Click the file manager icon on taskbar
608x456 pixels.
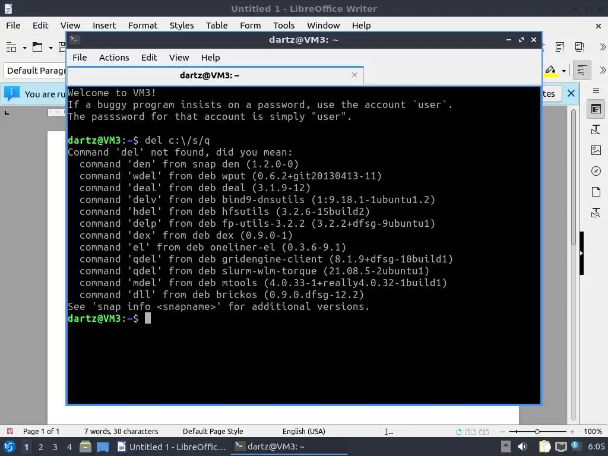click(x=85, y=446)
